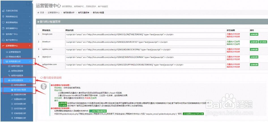Click the desktop icon beside 官网数据分析
The image size is (268, 122).
click(7, 61)
